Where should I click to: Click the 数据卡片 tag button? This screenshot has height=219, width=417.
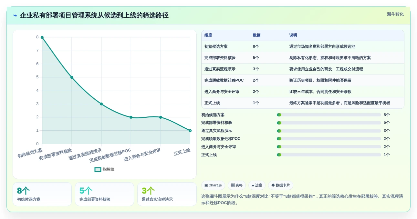point(281,185)
